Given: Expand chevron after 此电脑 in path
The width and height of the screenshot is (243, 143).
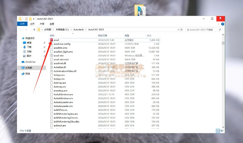Looking at the screenshot, I should [54, 29].
